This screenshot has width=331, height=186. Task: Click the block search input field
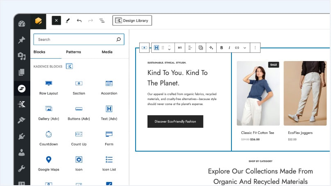point(75,40)
